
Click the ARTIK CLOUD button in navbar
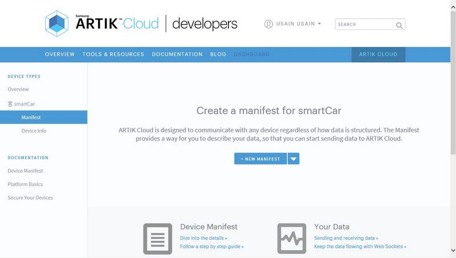[x=378, y=54]
